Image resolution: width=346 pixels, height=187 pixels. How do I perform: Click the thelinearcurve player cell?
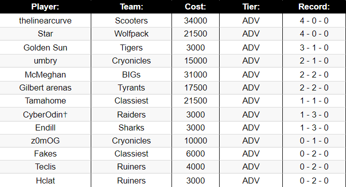point(45,20)
